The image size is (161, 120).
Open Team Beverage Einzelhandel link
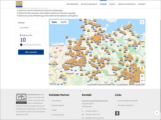[128, 100]
